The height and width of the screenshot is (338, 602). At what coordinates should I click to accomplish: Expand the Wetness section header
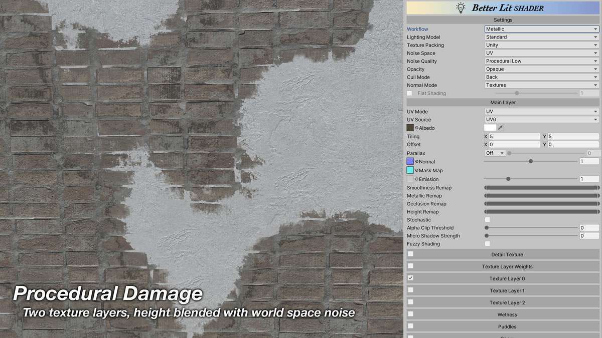(503, 314)
